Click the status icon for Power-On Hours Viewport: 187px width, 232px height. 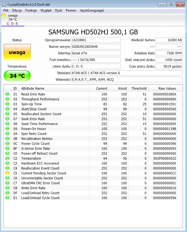(7, 129)
